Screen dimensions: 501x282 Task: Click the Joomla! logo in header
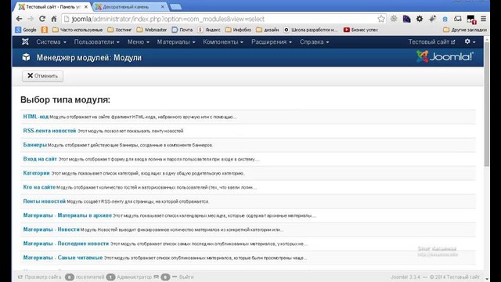pos(445,56)
